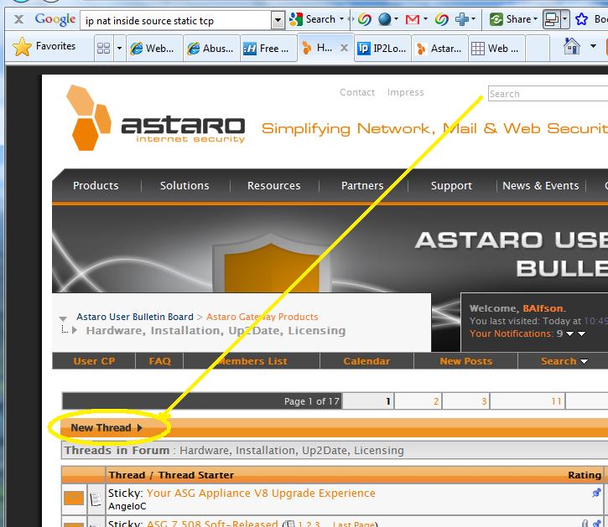Close the Google toolbar with the X
Image resolution: width=608 pixels, height=527 pixels.
coord(18,18)
